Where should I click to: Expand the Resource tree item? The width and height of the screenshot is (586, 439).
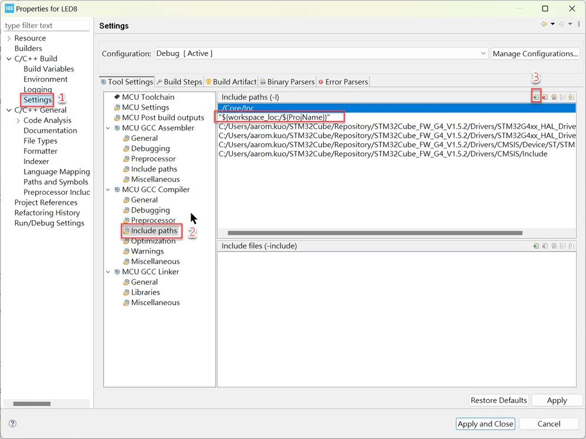click(x=9, y=38)
